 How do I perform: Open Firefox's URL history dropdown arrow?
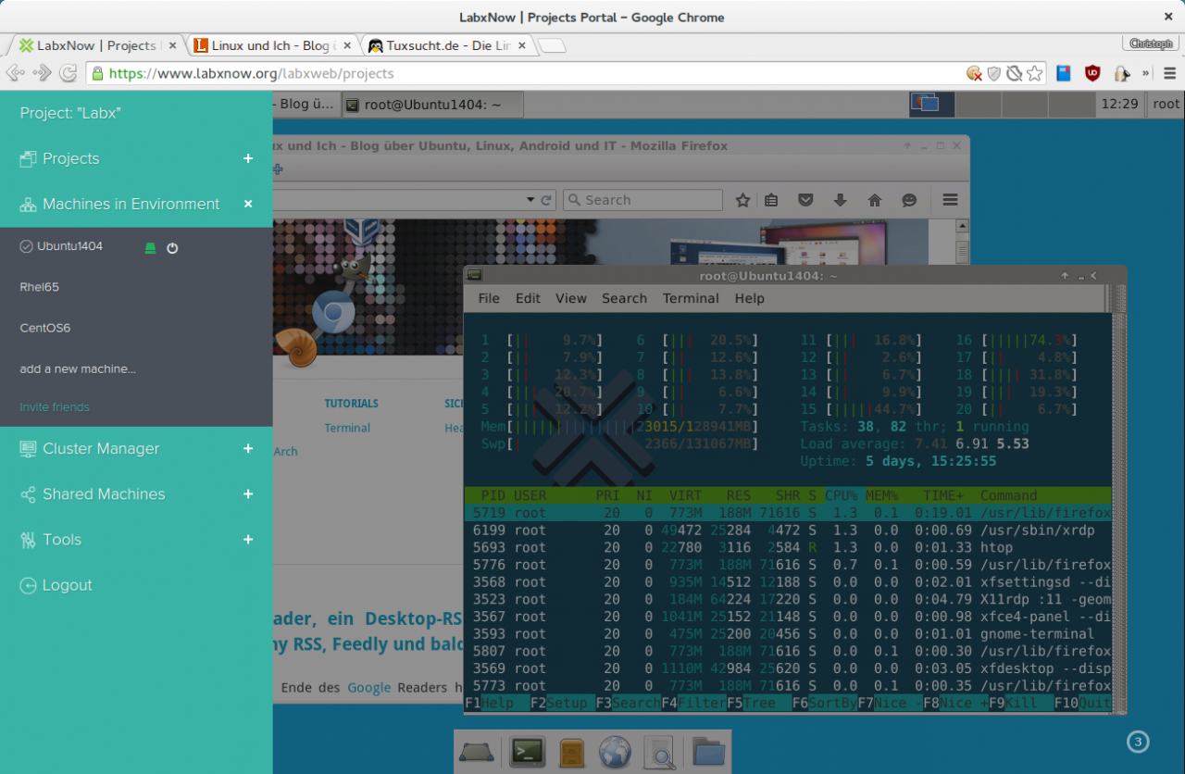(530, 200)
